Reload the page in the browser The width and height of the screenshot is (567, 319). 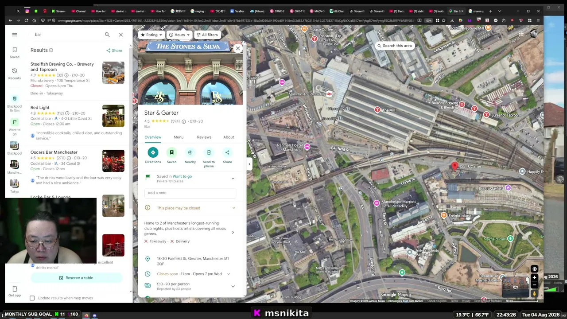pos(26,20)
